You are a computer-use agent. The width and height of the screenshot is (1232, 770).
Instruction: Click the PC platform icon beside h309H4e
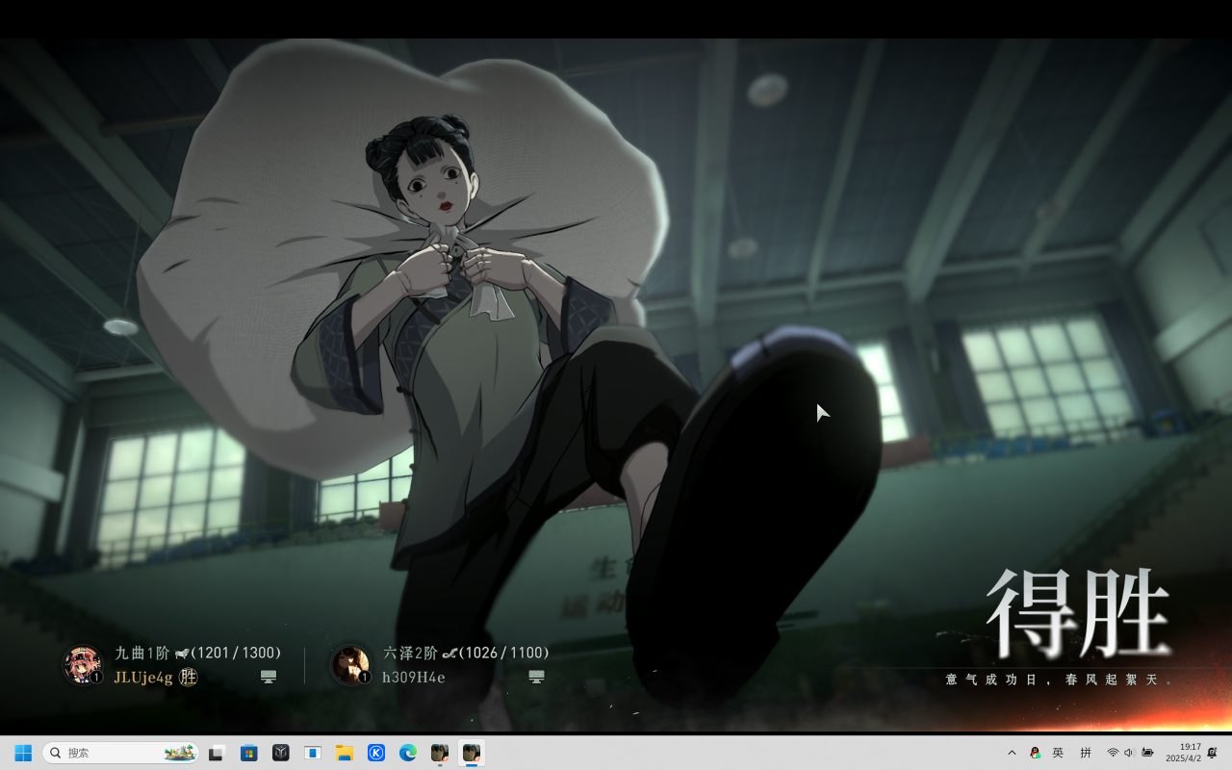[537, 678]
